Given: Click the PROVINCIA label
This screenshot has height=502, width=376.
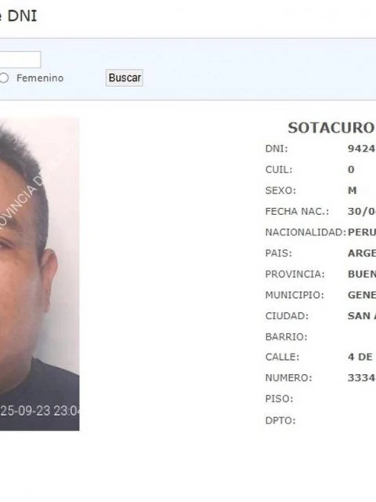Looking at the screenshot, I should click(295, 274).
